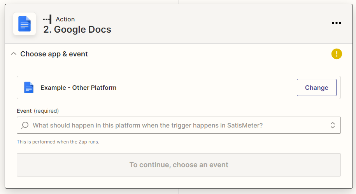Click the Event search input field
Viewport: 356px width, 194px height.
[179, 125]
